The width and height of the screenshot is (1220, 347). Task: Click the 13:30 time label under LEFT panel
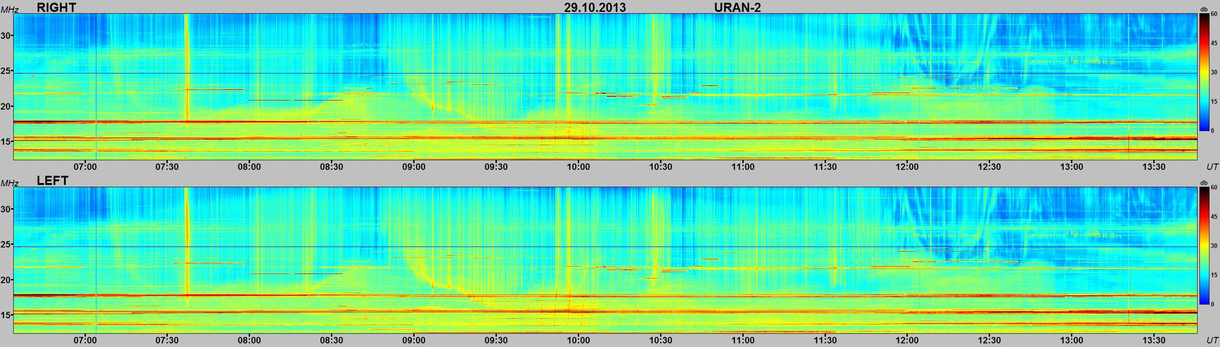click(x=1154, y=340)
